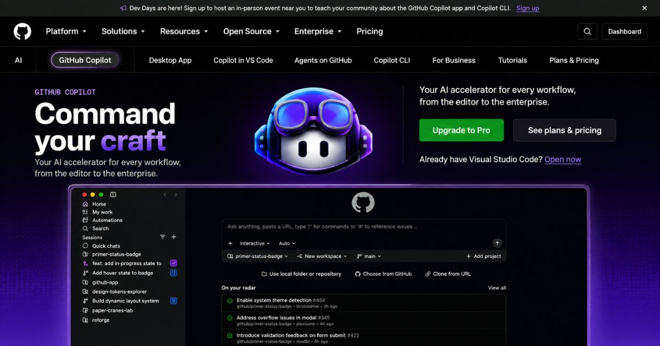660x346 pixels.
Task: Click the sidebar Search magnifier icon
Action: pyautogui.click(x=85, y=228)
